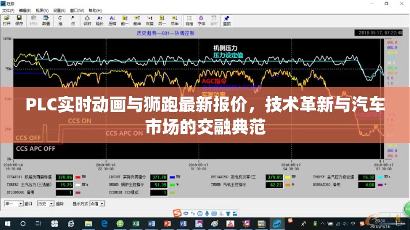This screenshot has height=230, width=410.
Task: Toggle the 网格 (Grid) toolbar icon
Action: [x=189, y=20]
